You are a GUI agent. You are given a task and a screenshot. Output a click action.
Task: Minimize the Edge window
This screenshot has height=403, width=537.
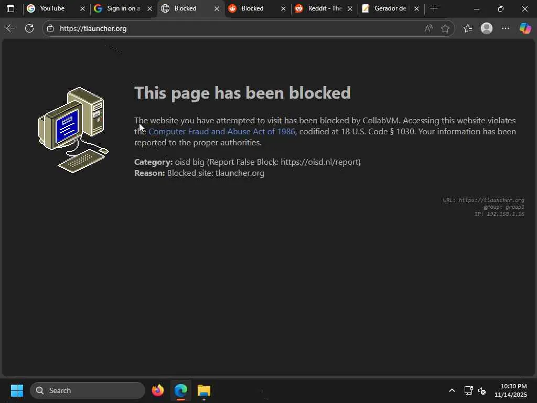point(476,8)
